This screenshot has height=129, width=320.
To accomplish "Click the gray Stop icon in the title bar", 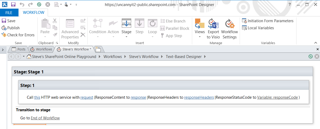I will [x=47, y=4].
